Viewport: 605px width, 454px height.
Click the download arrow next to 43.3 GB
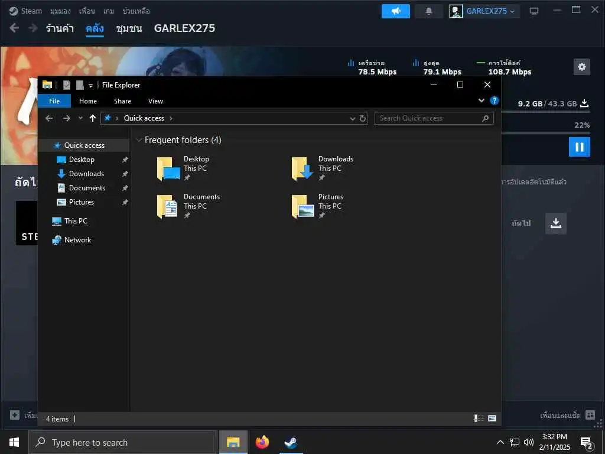tap(584, 103)
